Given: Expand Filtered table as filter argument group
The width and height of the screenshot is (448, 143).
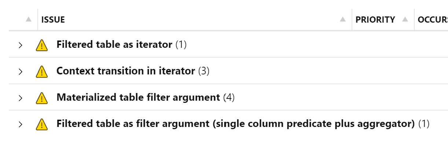Looking at the screenshot, I should (21, 125).
